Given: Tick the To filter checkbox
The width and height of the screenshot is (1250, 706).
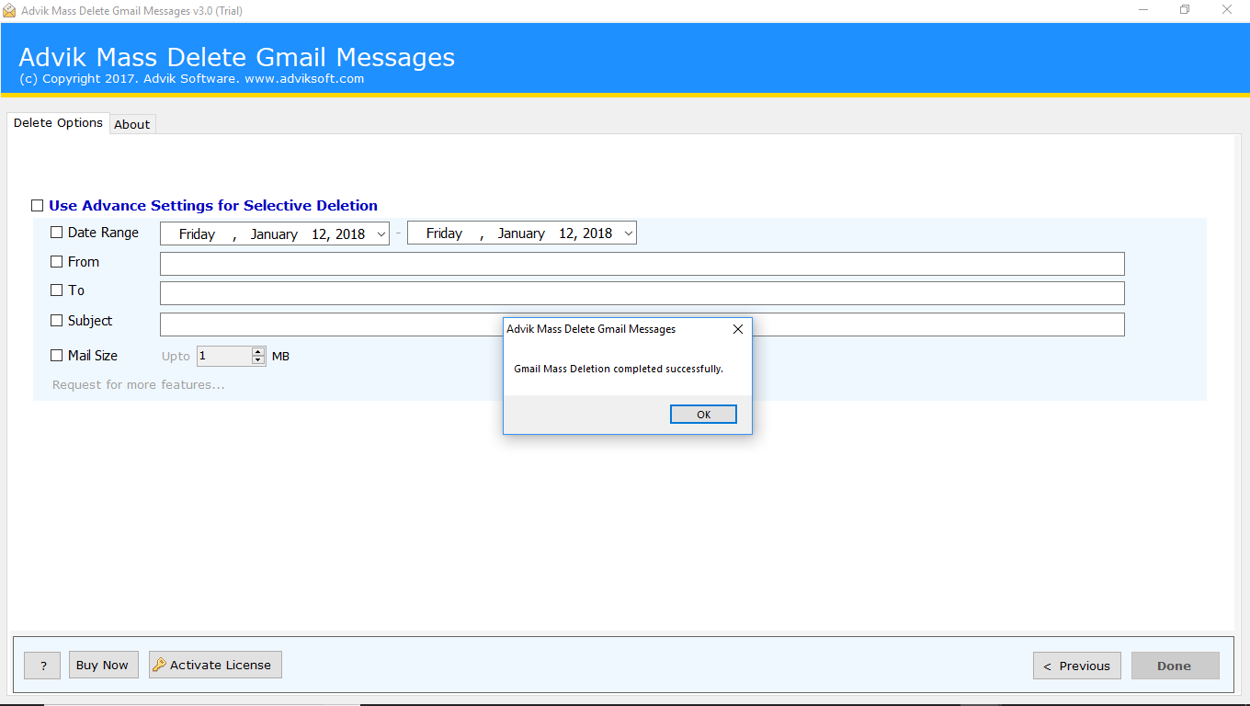Looking at the screenshot, I should coord(57,290).
